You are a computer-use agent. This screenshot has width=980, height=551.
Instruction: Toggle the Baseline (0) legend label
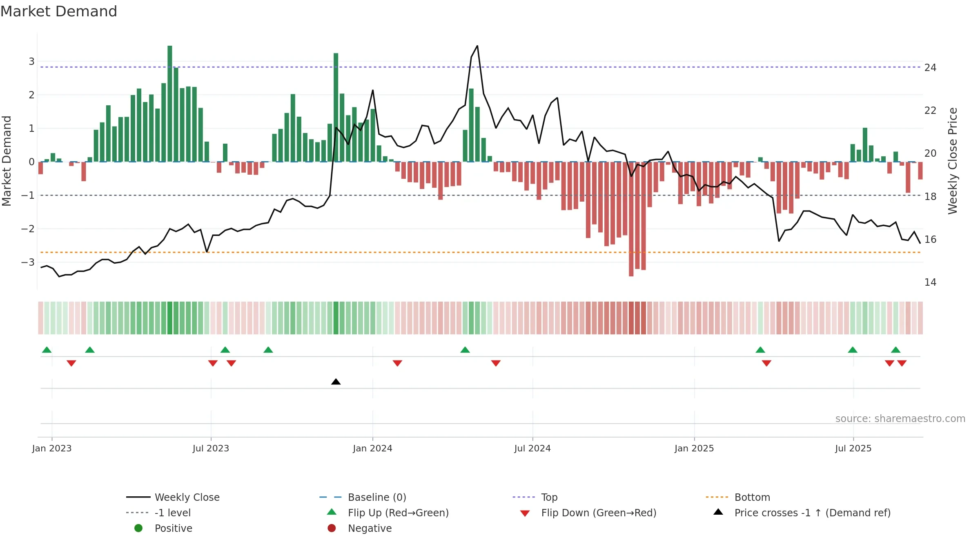coord(377,497)
